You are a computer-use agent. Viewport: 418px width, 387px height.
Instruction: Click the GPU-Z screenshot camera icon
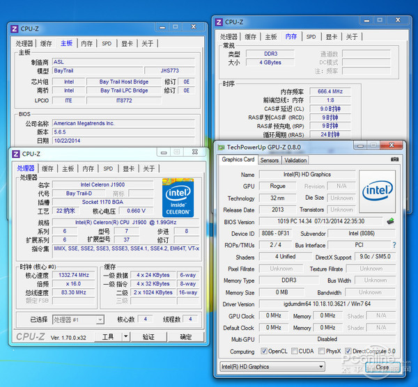395,160
